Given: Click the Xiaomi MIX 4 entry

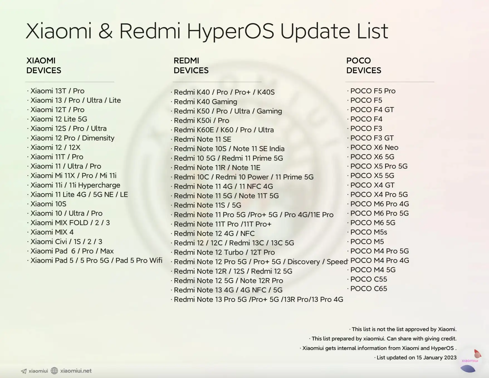Looking at the screenshot, I should 52,232.
